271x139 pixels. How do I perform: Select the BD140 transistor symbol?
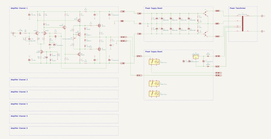pyautogui.click(x=79, y=20)
